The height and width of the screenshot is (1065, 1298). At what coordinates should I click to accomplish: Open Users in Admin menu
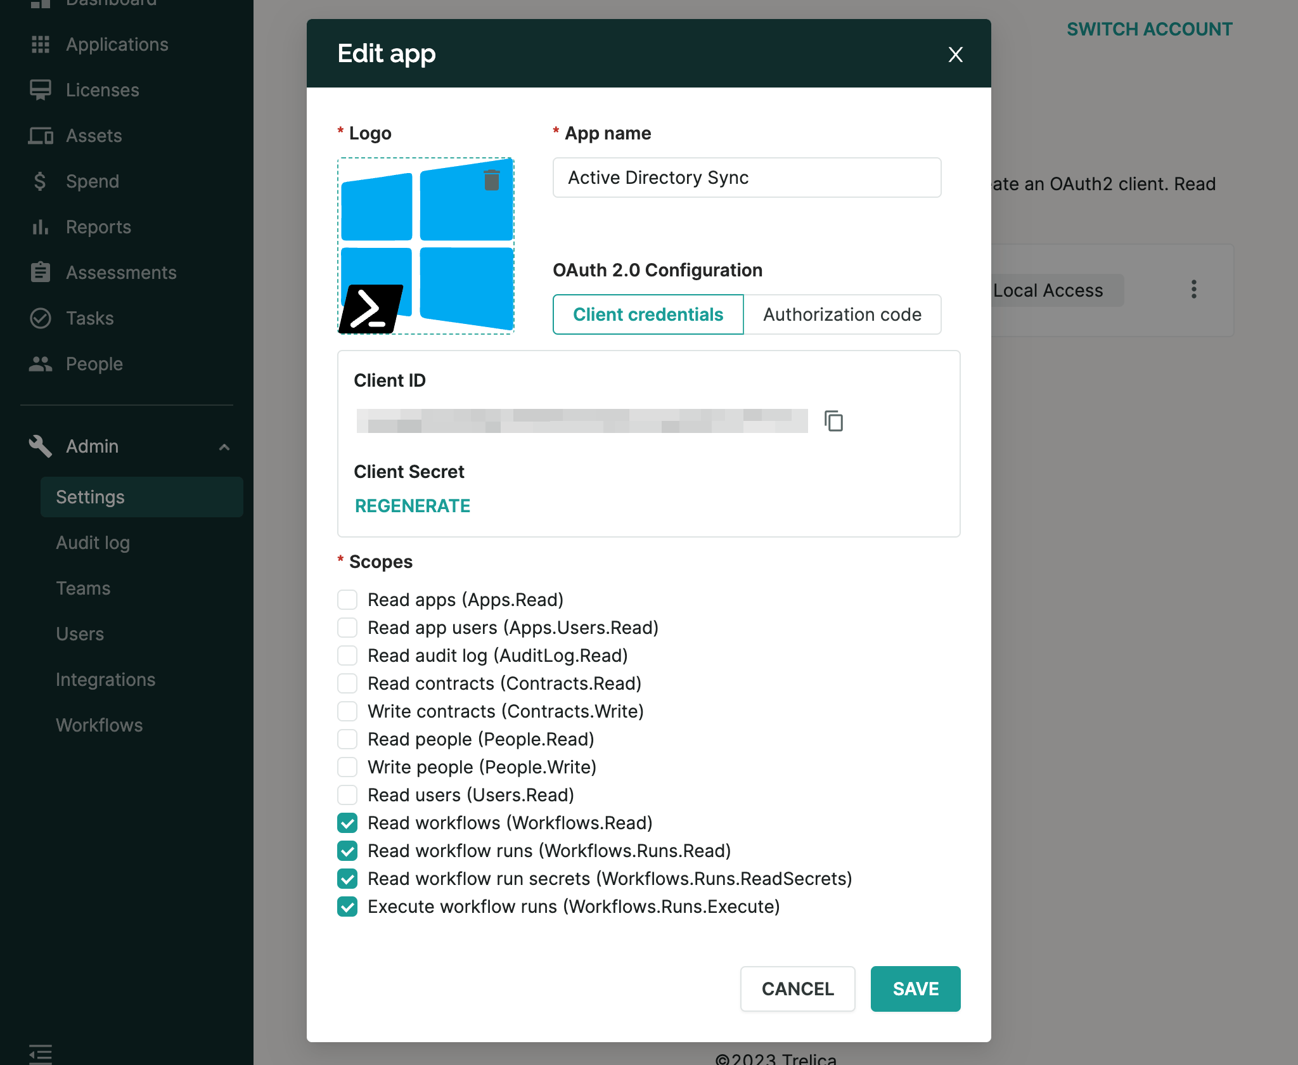click(x=80, y=634)
